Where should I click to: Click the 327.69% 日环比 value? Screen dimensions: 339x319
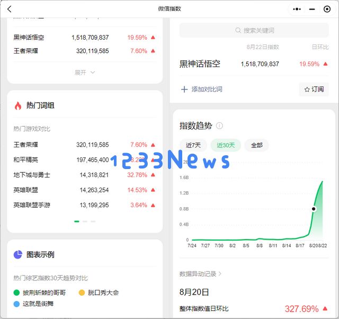[301, 309]
